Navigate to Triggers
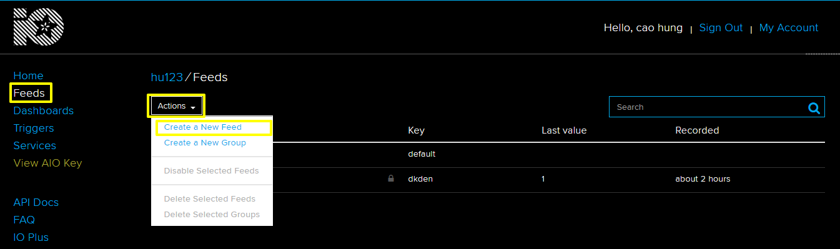Image resolution: width=840 pixels, height=249 pixels. (x=34, y=128)
